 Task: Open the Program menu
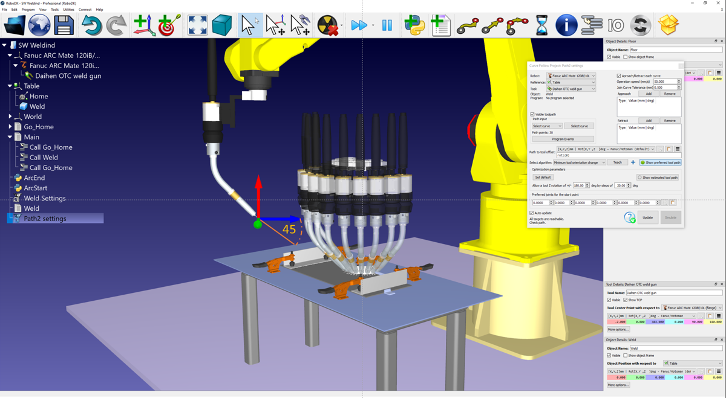28,10
